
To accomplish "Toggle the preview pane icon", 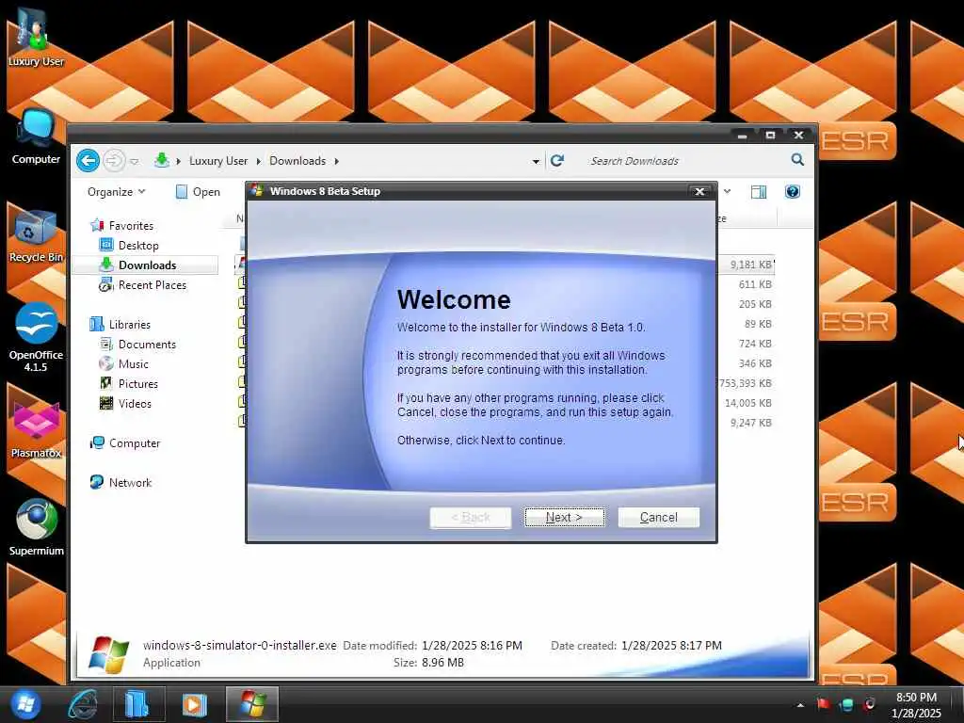I will click(759, 192).
